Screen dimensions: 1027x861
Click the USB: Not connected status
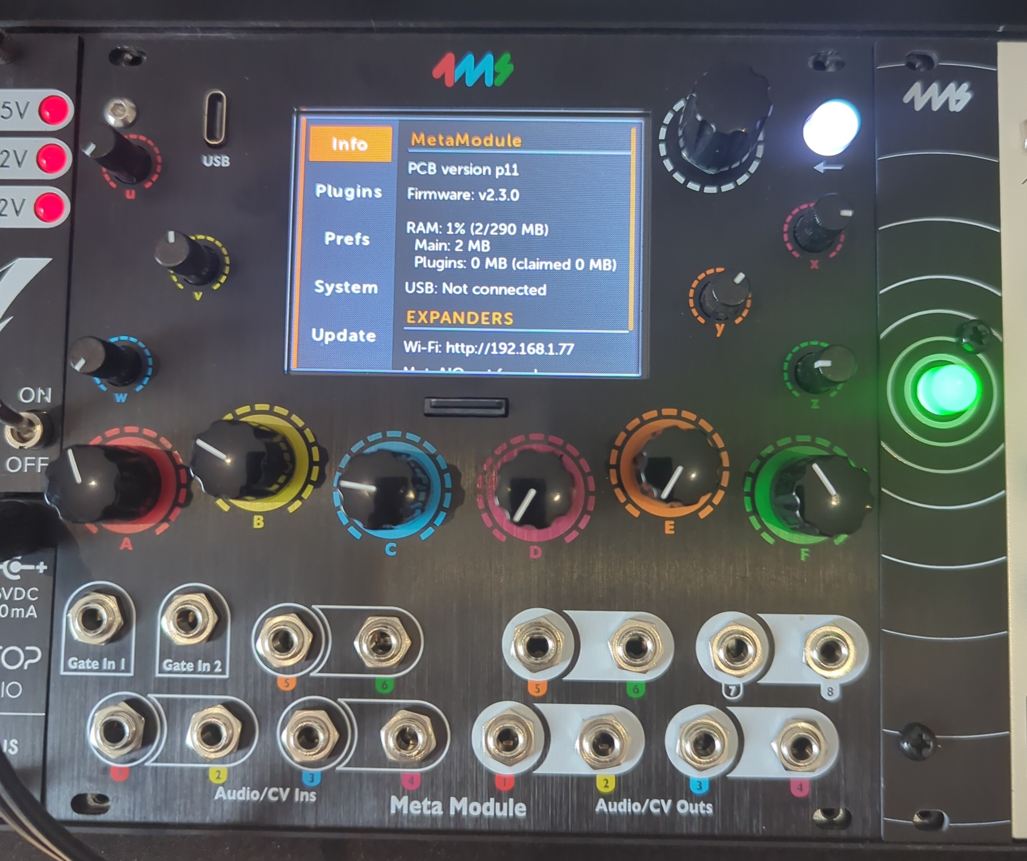475,289
